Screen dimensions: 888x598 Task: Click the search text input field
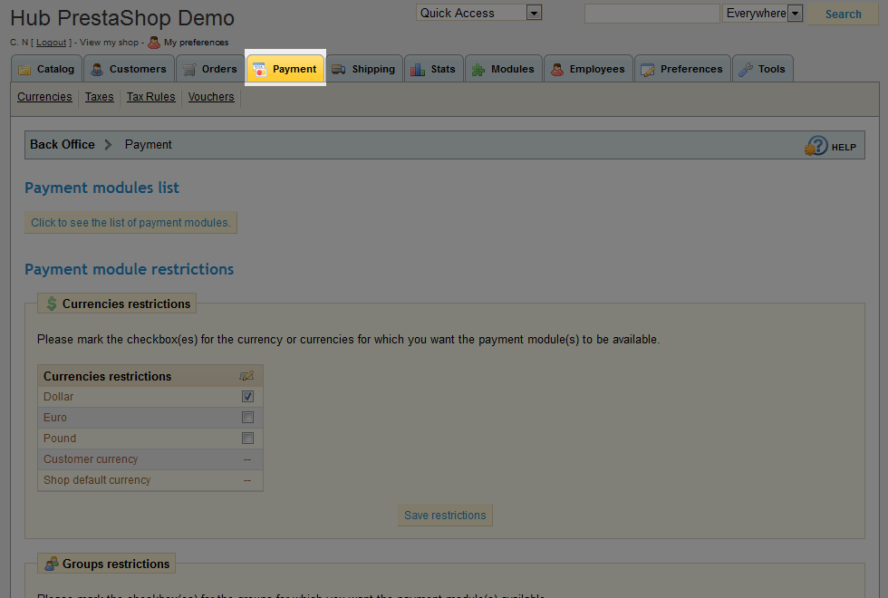[652, 14]
